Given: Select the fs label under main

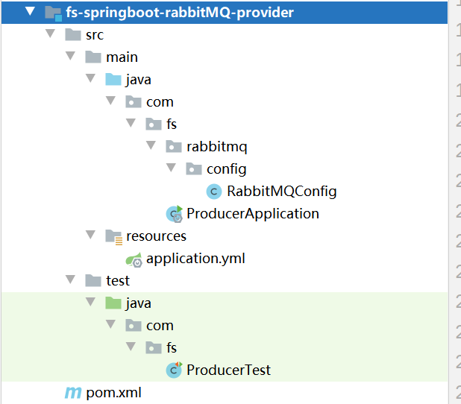Looking at the screenshot, I should 172,124.
